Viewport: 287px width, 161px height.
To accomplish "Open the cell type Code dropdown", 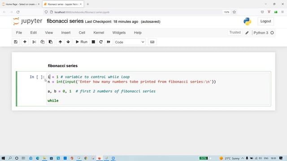I will (130, 42).
